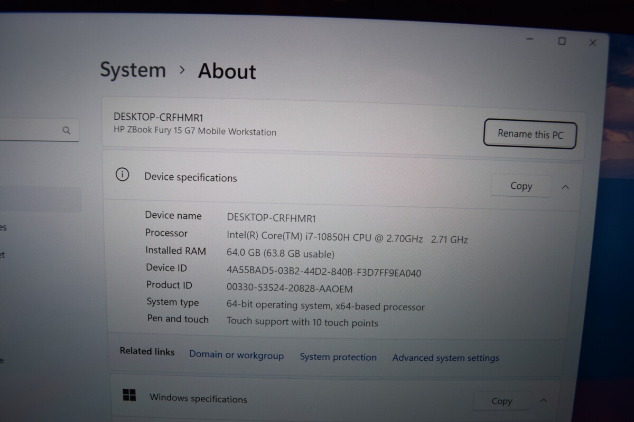
Task: Select the Device ID value starting with 4A55BAD5
Action: click(x=324, y=272)
